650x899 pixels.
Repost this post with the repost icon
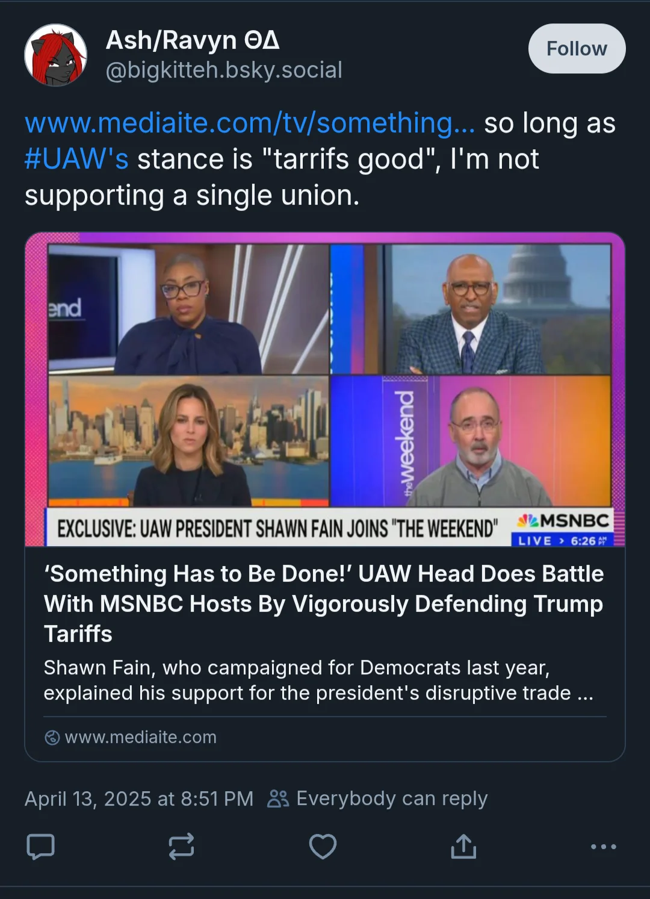pos(181,846)
